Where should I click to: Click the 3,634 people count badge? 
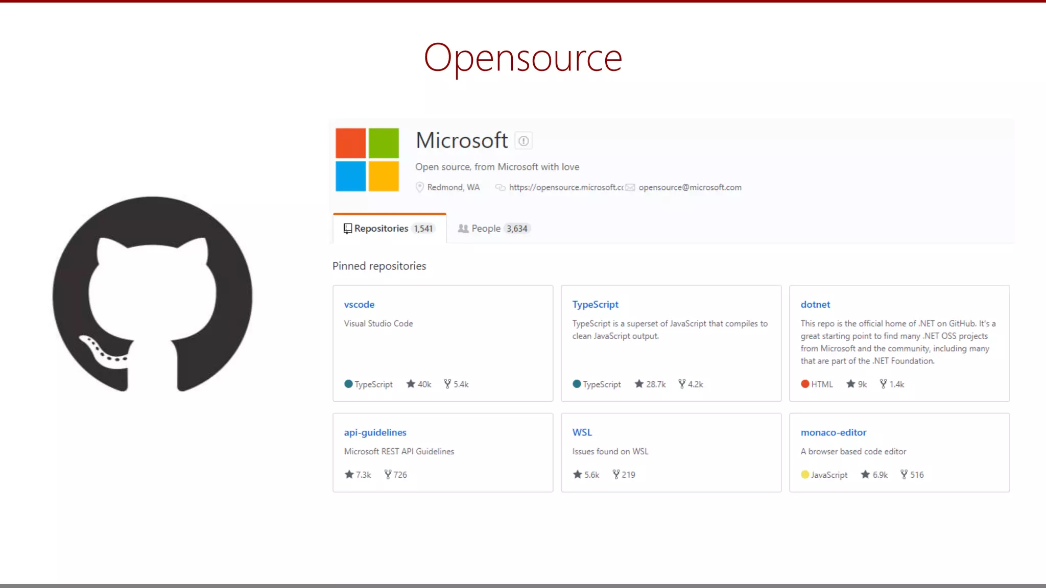(x=517, y=229)
